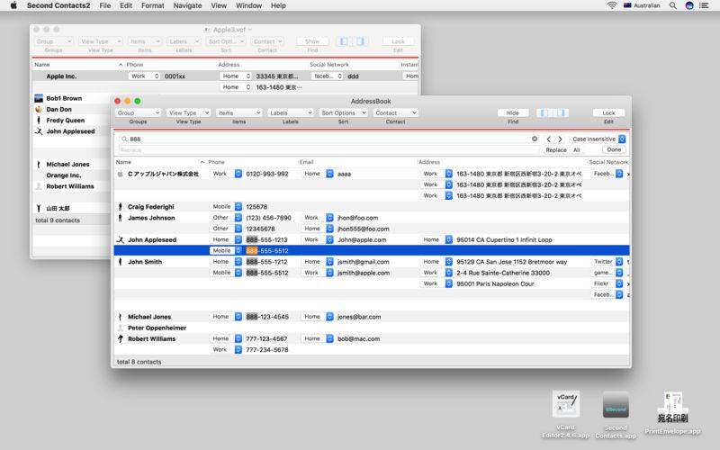720x450 pixels.
Task: Open the View Type dropdown in AddressBook
Action: pyautogui.click(x=189, y=113)
